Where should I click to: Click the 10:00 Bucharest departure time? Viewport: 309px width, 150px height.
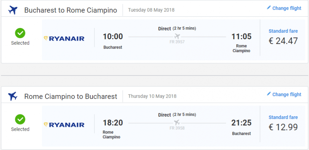coord(113,36)
